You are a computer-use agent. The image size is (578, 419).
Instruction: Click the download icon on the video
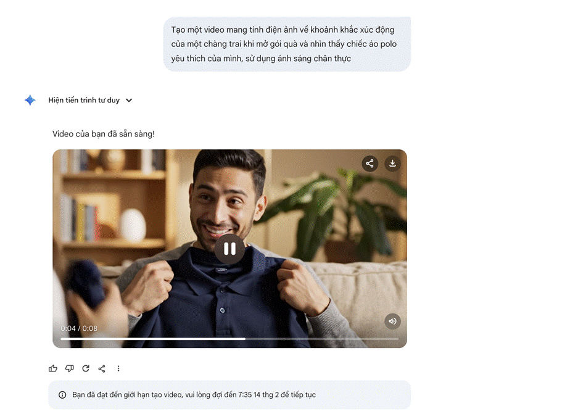(x=392, y=164)
